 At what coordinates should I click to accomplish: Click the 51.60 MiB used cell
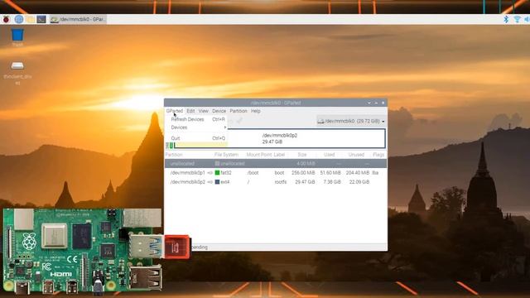coord(330,173)
